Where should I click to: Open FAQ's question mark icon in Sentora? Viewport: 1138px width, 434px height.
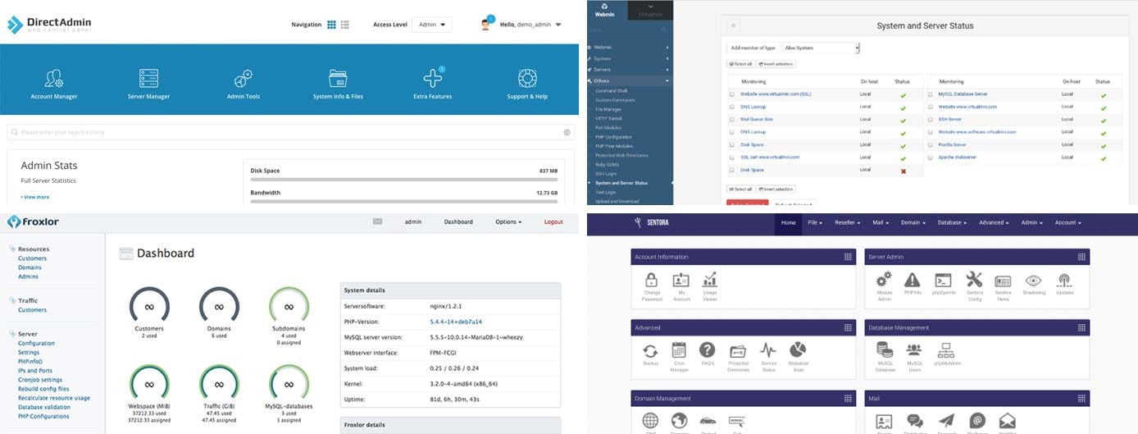pyautogui.click(x=708, y=350)
